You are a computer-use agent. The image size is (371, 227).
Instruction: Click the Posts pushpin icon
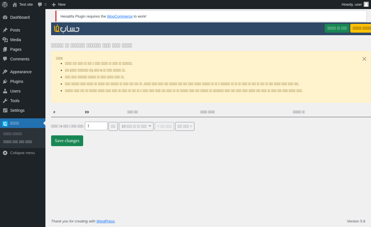click(x=5, y=30)
